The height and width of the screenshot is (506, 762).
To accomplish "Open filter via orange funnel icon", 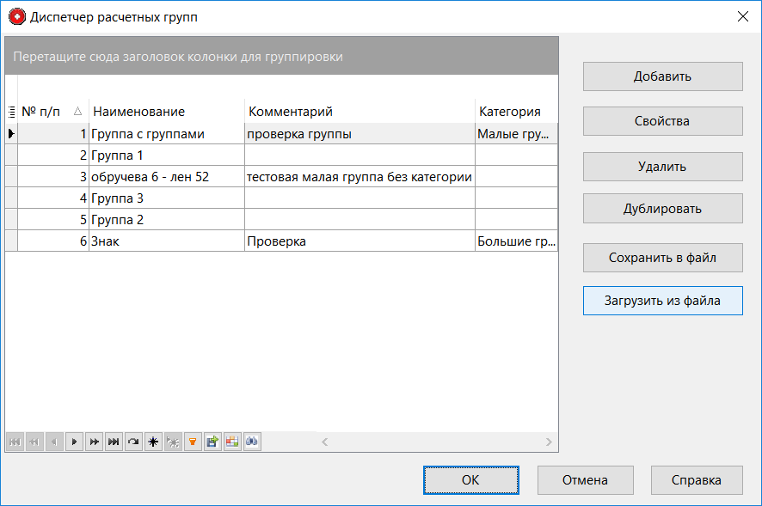I will click(193, 442).
